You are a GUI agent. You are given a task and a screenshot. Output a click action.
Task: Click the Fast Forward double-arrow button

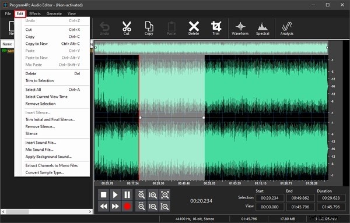(x=115, y=207)
